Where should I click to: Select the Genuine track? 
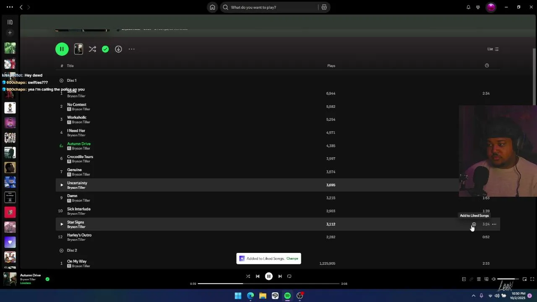coord(278,172)
